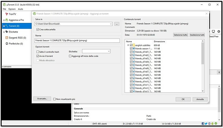Enable Aggiungi all'inizio della coda checkbox
The height and width of the screenshot is (128, 223).
(x=70, y=56)
